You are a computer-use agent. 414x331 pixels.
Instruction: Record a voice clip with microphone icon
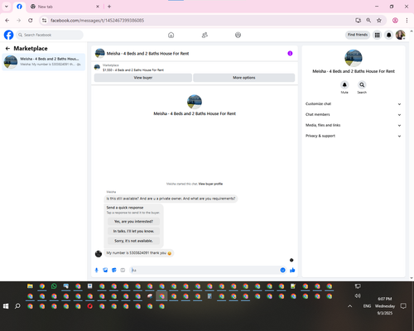tap(96, 270)
